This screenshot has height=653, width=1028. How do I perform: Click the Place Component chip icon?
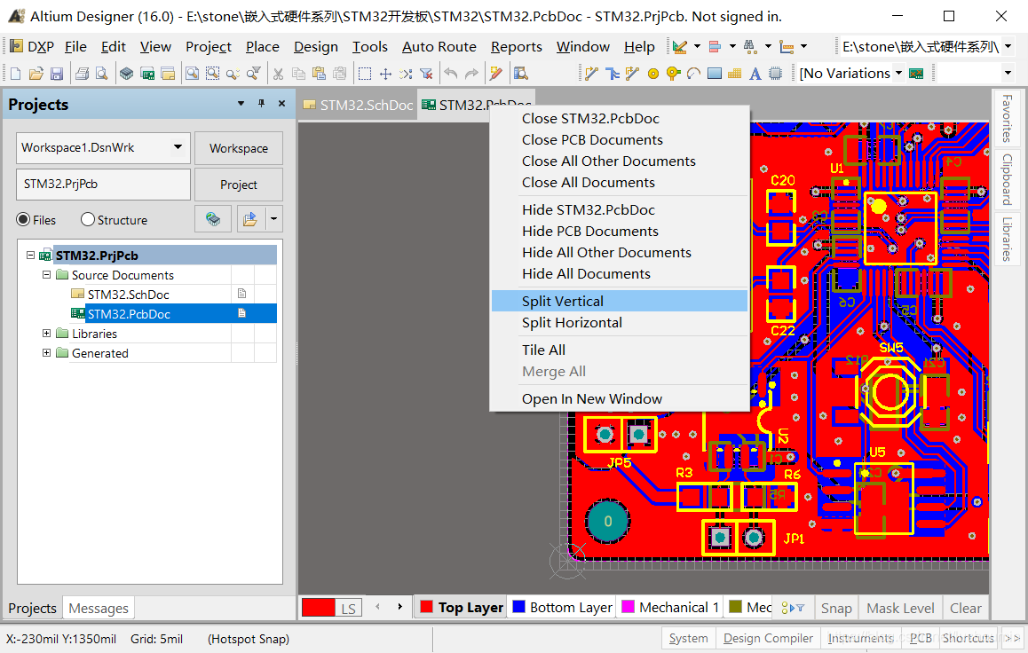776,74
